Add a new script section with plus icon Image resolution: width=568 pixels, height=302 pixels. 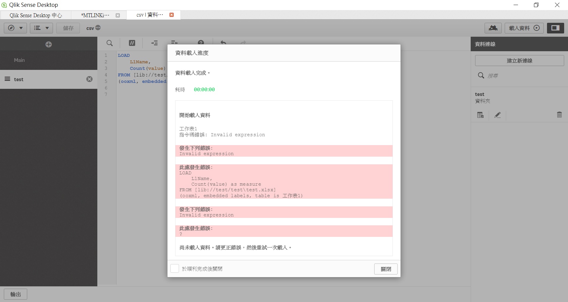click(49, 44)
